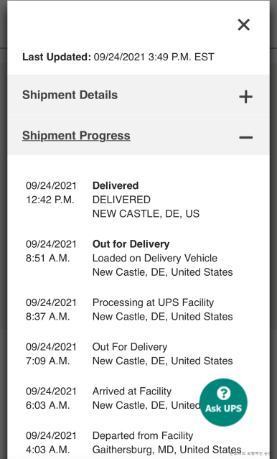This screenshot has height=459, width=277.
Task: Click the Shipment Details heading
Action: tap(70, 95)
